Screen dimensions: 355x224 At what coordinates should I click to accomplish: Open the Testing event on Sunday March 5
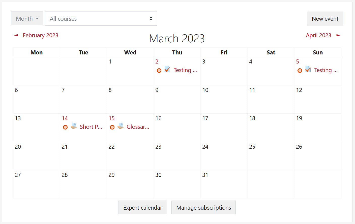point(326,70)
